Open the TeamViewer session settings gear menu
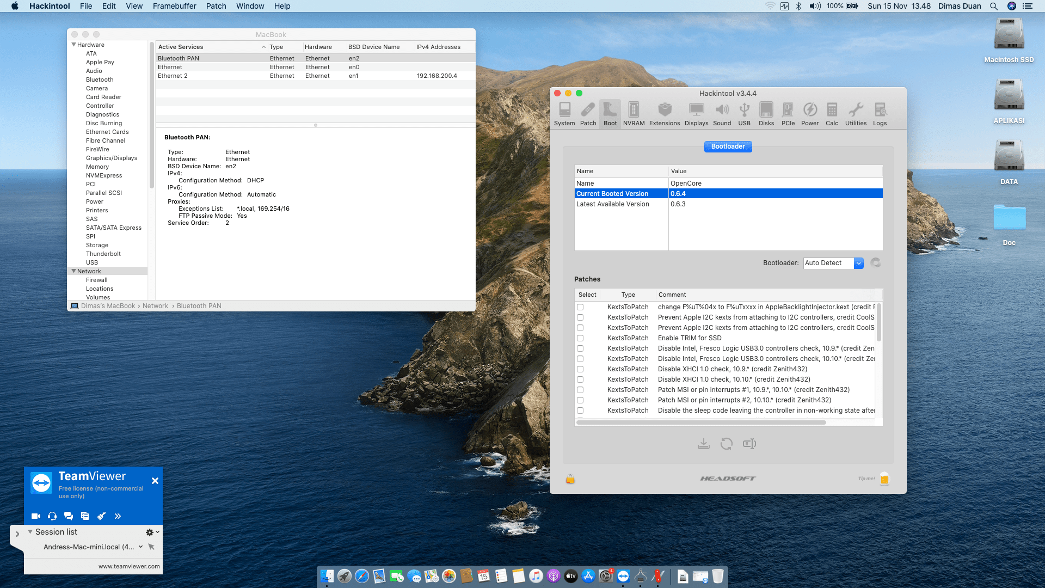The image size is (1045, 588). coord(152,532)
